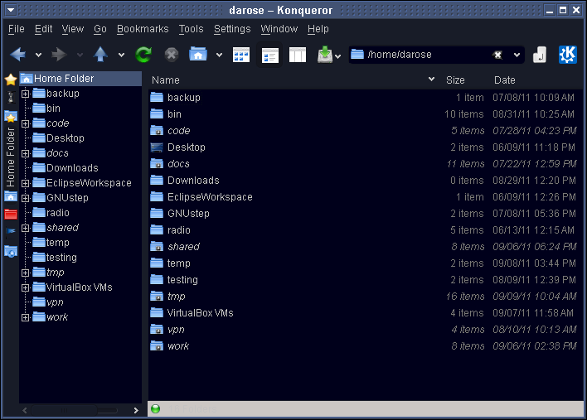
Task: Open Bookmarks sidebar star tab
Action: pyautogui.click(x=11, y=80)
